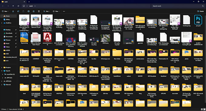
Task: Select the Plant Legend PDF thumbnail
Action: click(x=187, y=37)
